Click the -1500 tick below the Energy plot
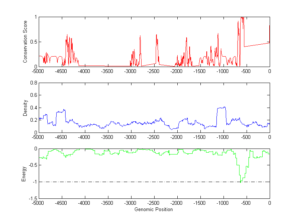The height and width of the screenshot is (223, 298). click(x=200, y=203)
